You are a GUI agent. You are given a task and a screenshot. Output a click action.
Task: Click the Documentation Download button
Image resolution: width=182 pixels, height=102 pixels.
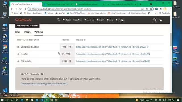27,25
